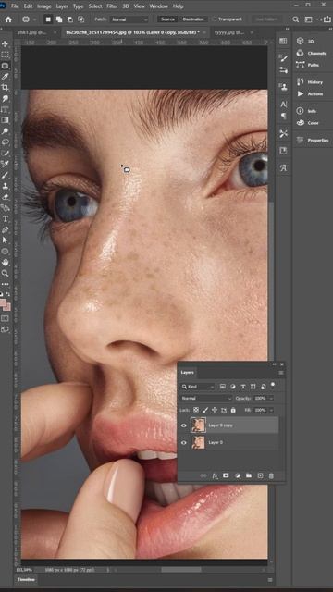Open the workspace switcher dropdown
The height and width of the screenshot is (592, 333).
click(x=311, y=19)
